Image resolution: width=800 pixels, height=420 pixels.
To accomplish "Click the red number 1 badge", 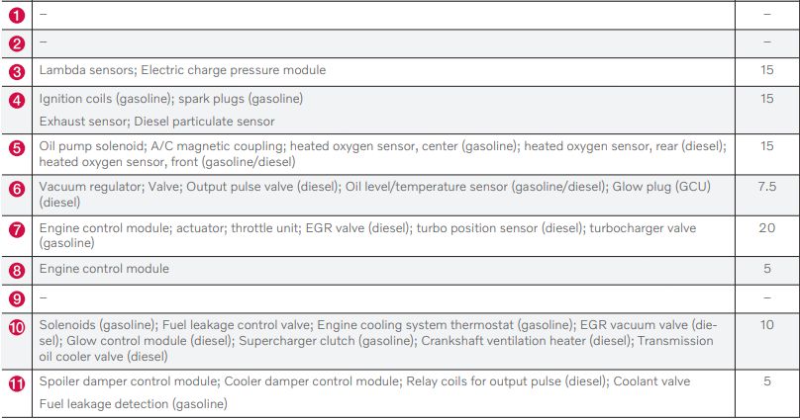I will tap(16, 16).
